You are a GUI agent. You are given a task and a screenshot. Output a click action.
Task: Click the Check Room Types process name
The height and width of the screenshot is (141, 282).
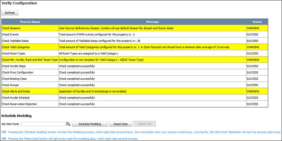pyautogui.click(x=14, y=53)
